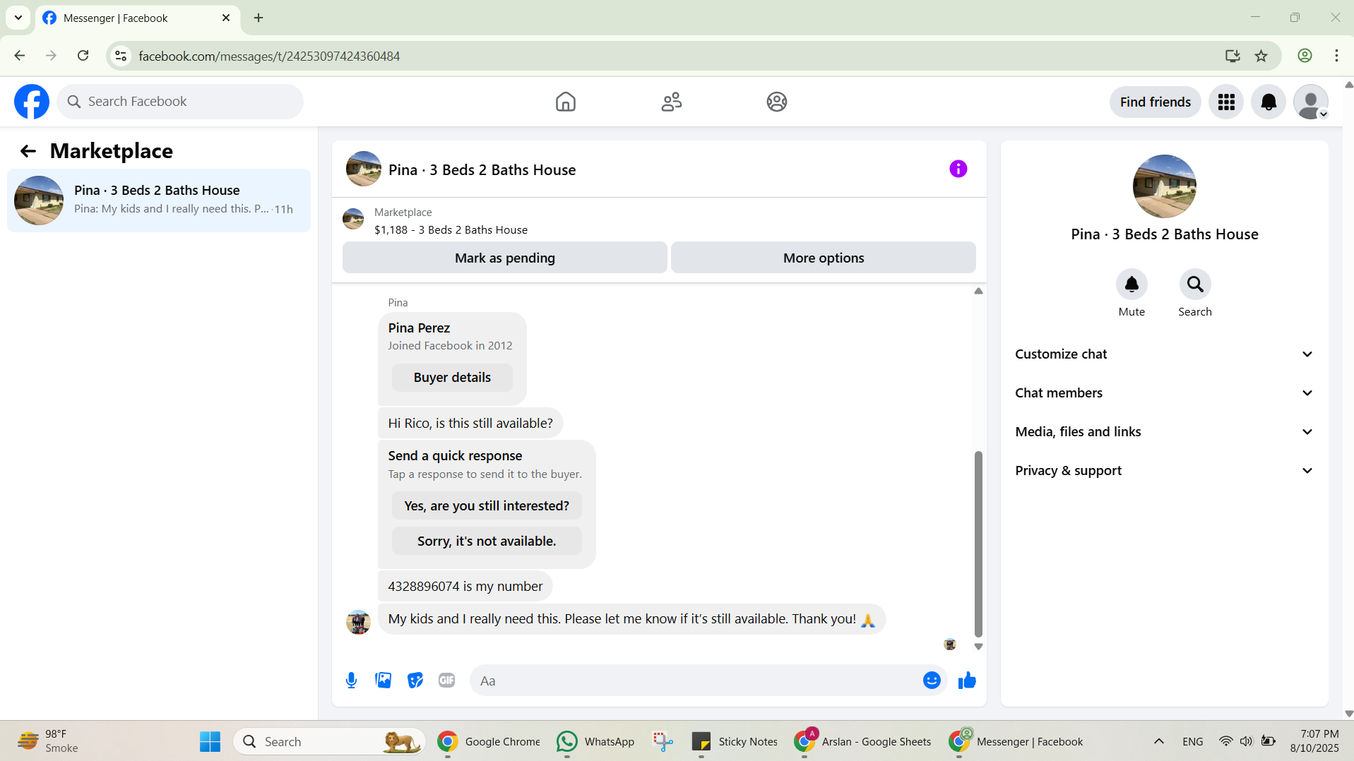The image size is (1354, 761).
Task: Click the chat scrollbar up arrow
Action: pyautogui.click(x=978, y=291)
